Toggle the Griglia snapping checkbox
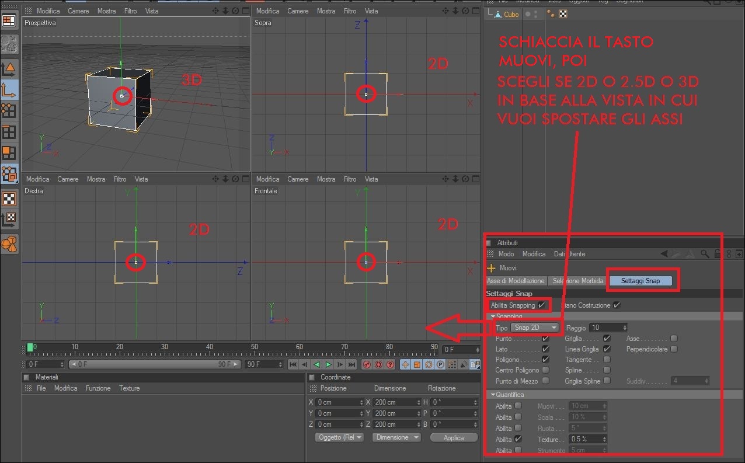 pyautogui.click(x=607, y=338)
